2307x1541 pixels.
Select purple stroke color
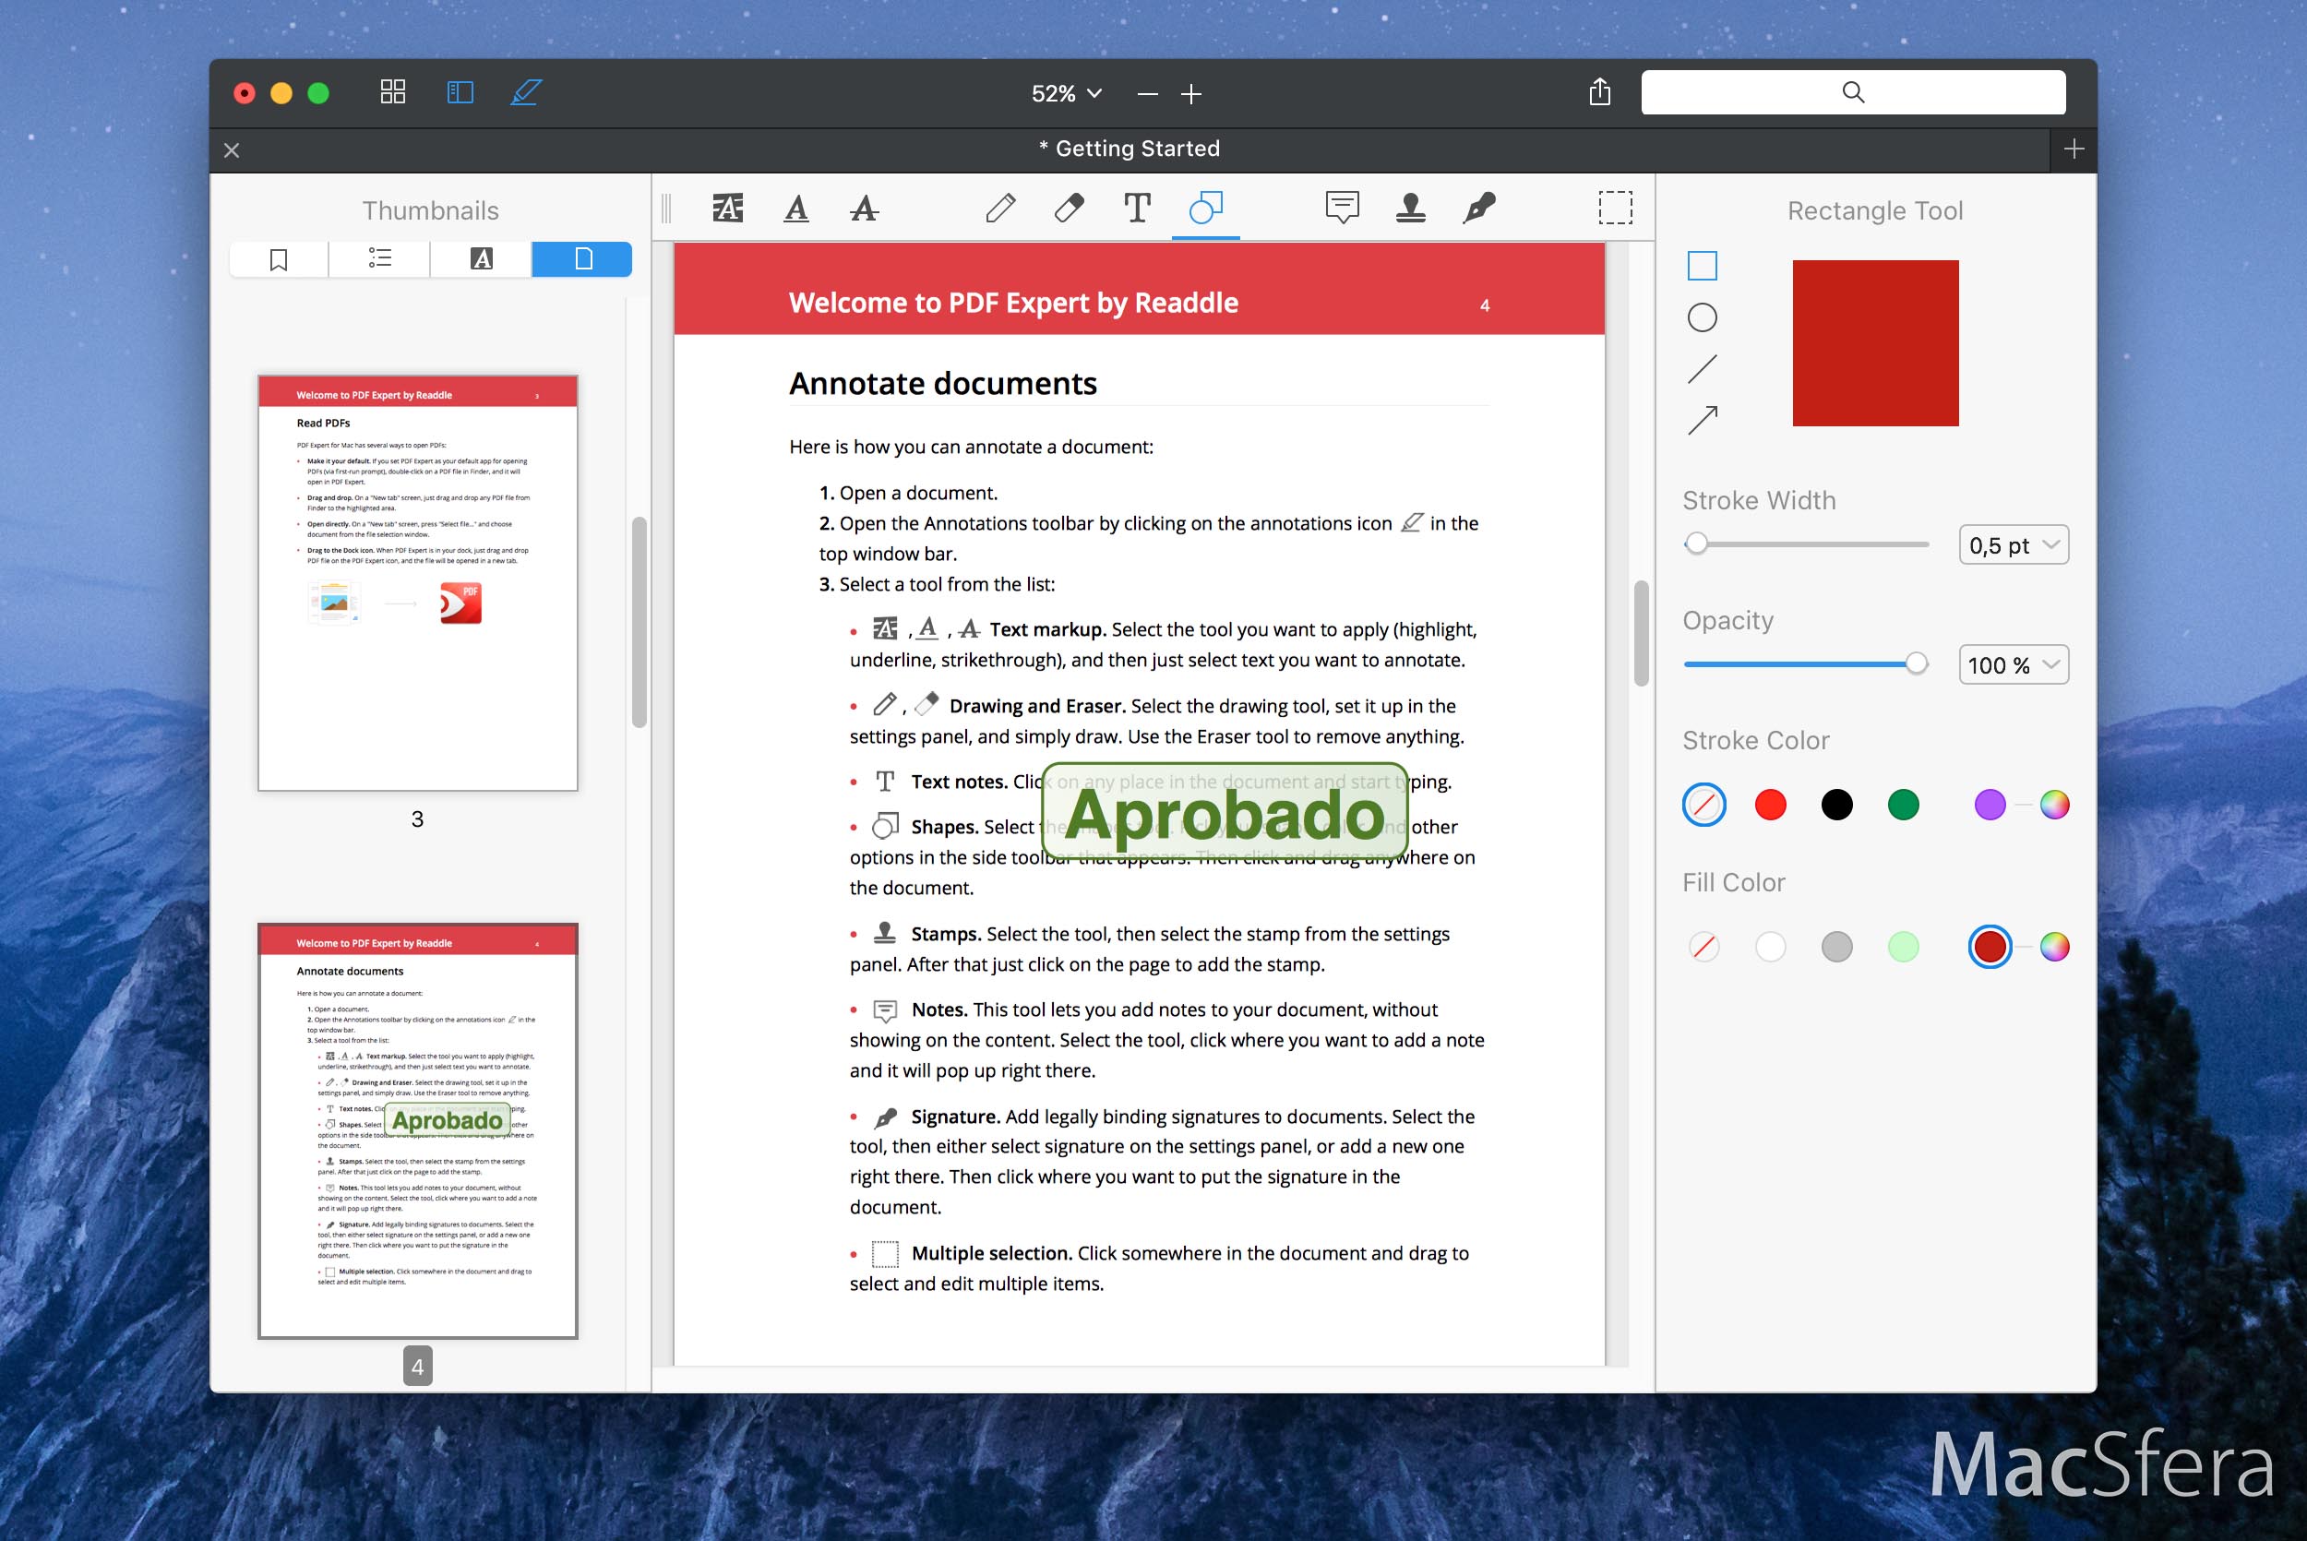point(1990,805)
